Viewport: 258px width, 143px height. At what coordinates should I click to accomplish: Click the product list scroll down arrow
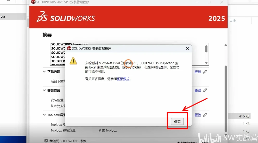tap(206, 63)
